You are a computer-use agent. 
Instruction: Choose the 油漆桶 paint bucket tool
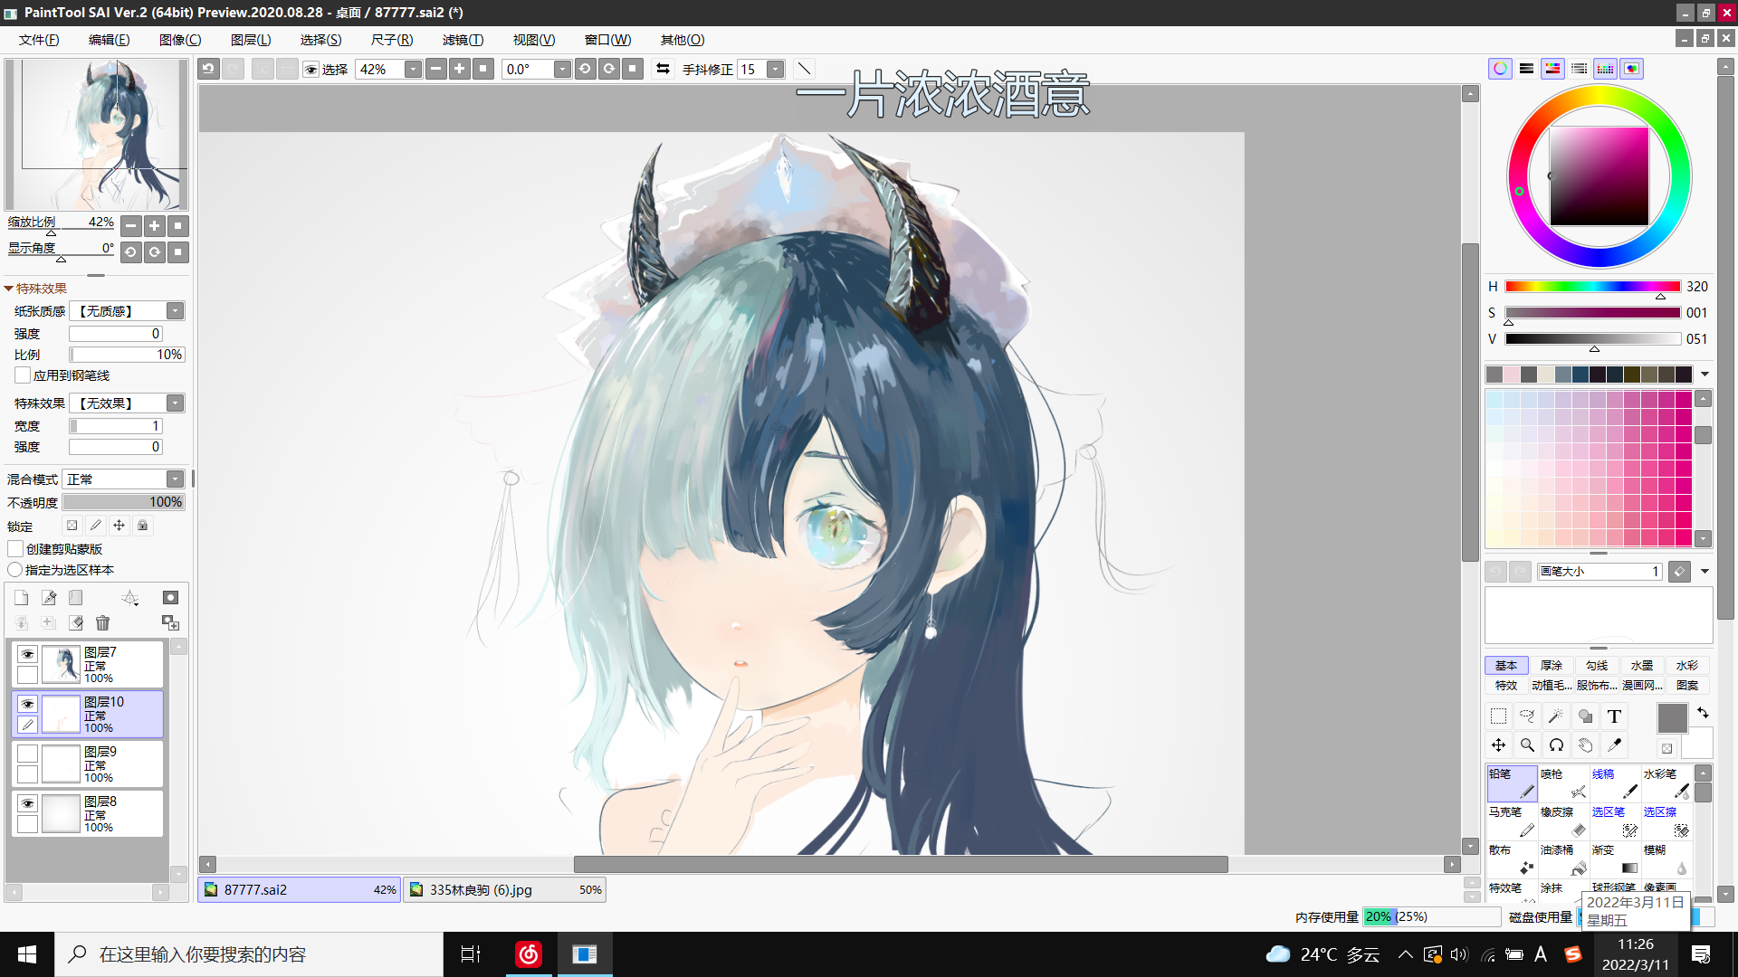[1563, 859]
